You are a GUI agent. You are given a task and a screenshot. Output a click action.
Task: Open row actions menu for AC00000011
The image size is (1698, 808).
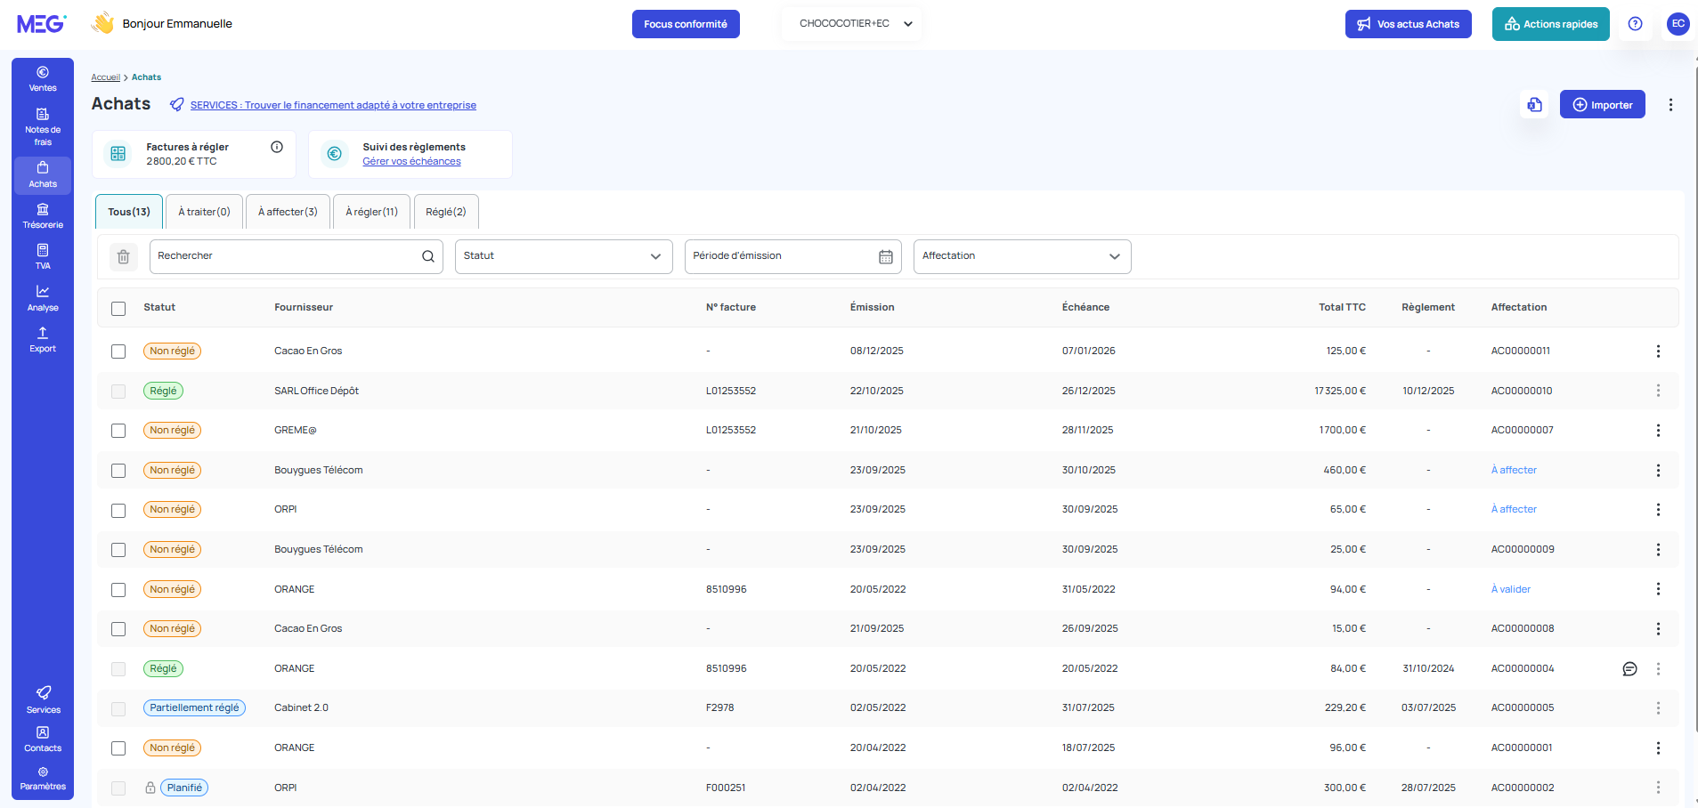coord(1658,351)
